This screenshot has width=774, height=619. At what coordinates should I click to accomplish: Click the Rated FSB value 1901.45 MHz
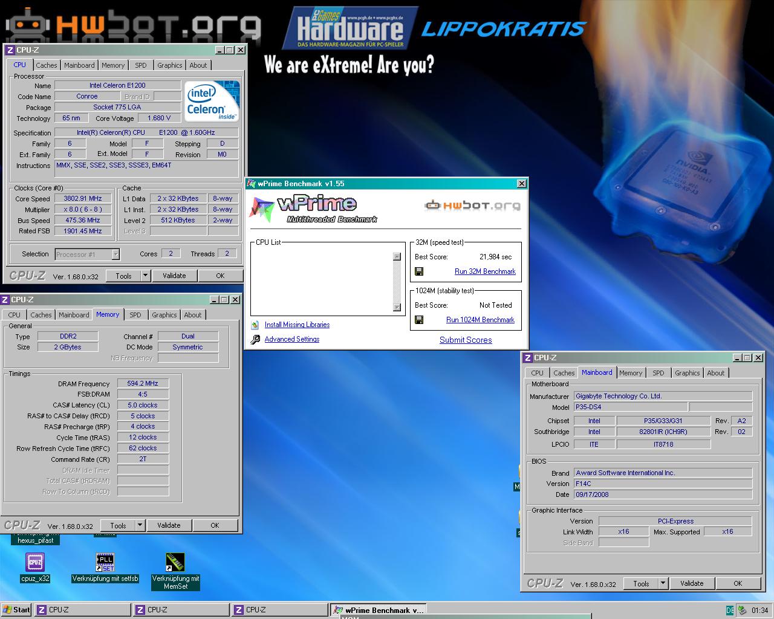point(83,231)
